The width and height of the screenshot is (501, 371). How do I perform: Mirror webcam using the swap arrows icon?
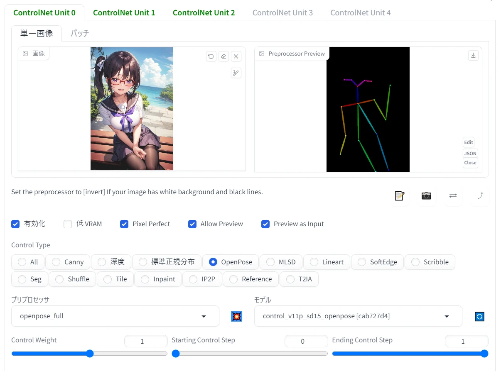pyautogui.click(x=453, y=196)
